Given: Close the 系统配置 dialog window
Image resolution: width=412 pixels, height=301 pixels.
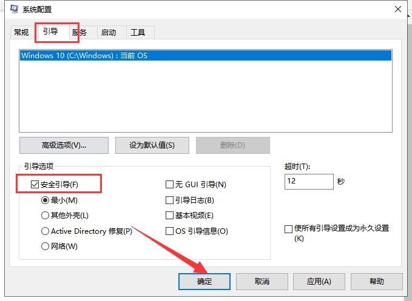Looking at the screenshot, I should (398, 9).
